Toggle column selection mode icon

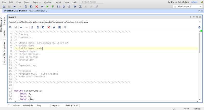pyautogui.click(x=60, y=27)
